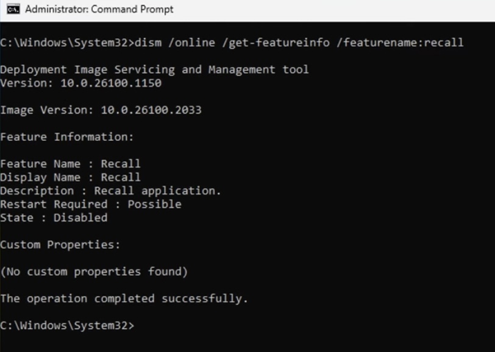Click the No custom properties found text
This screenshot has height=352, width=495.
pyautogui.click(x=94, y=271)
